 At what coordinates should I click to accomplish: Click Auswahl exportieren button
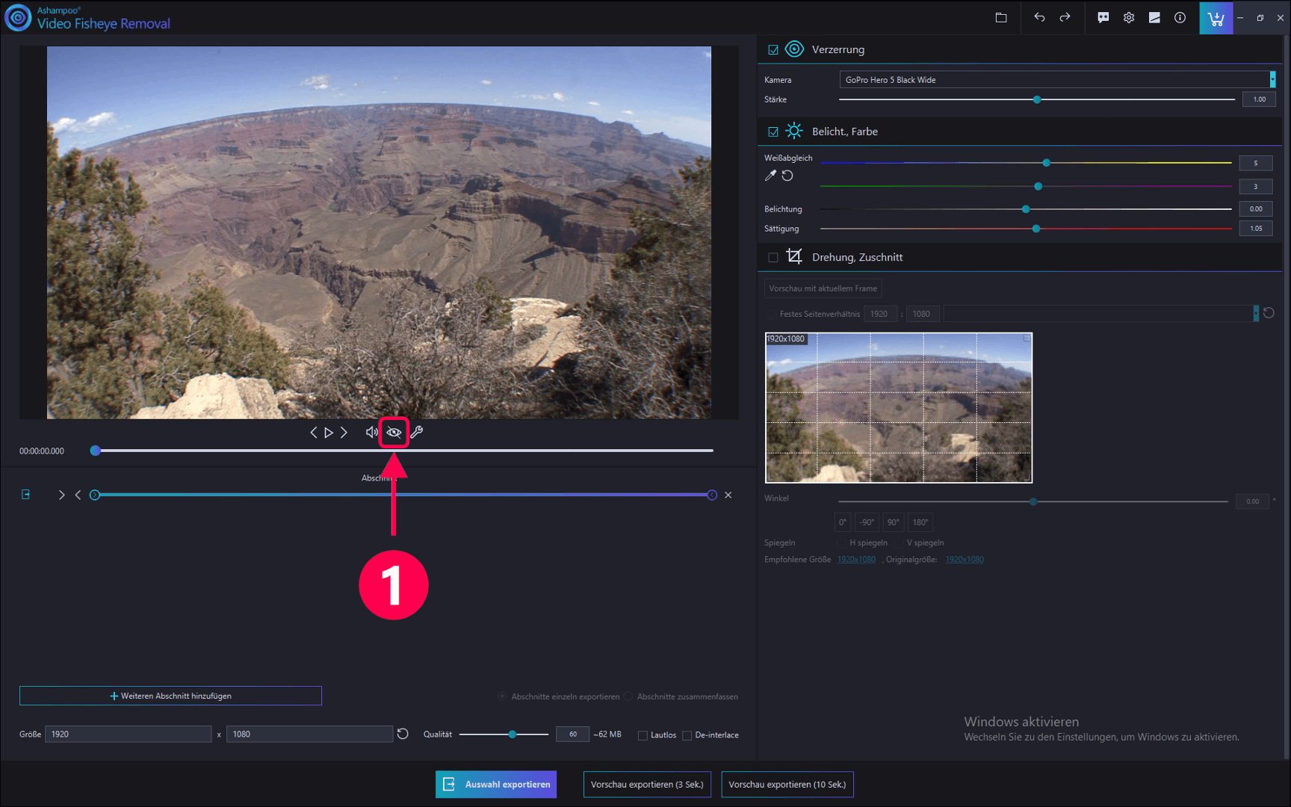[x=496, y=785]
